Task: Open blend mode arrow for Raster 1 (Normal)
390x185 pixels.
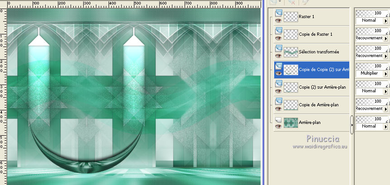Action: coord(386,21)
